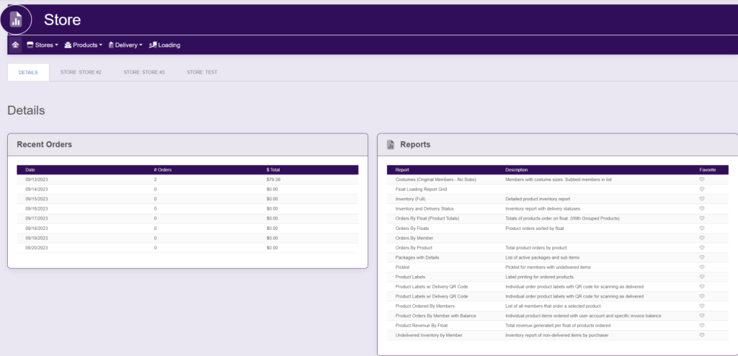The height and width of the screenshot is (356, 738).
Task: Expand the Delivery dropdown menu
Action: pyautogui.click(x=125, y=45)
